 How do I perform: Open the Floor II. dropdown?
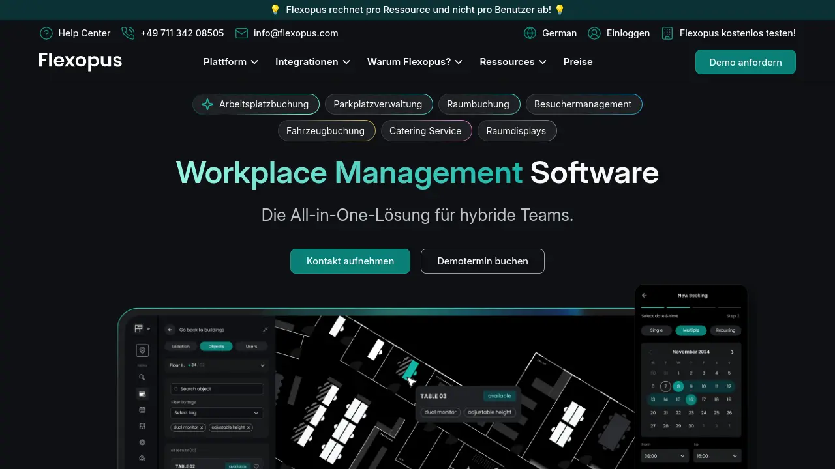217,365
